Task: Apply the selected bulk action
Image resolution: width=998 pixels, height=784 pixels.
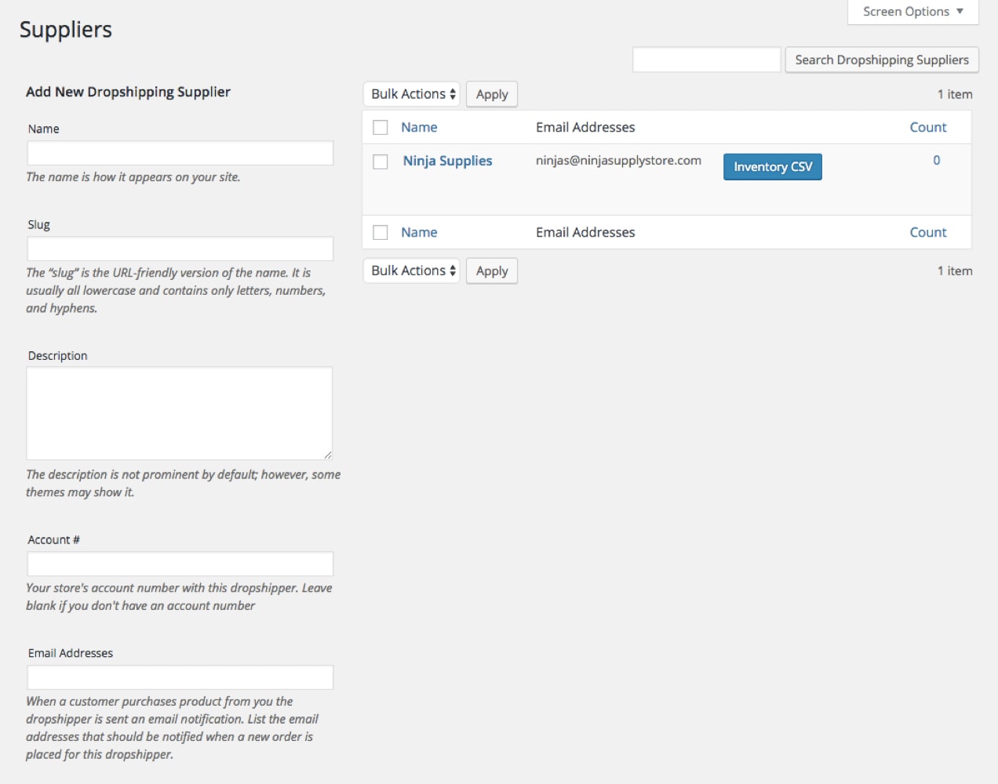Action: (x=491, y=93)
